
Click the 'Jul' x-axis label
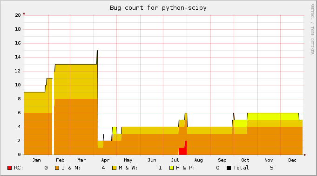pyautogui.click(x=175, y=160)
